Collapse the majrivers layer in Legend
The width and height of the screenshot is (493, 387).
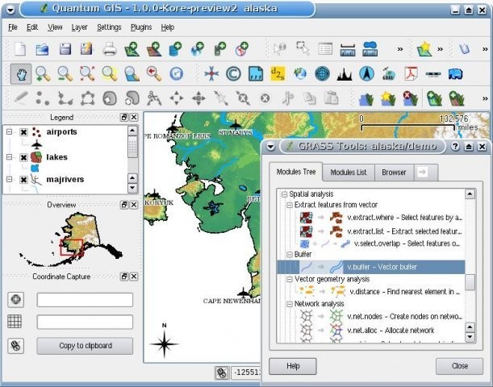(9, 179)
